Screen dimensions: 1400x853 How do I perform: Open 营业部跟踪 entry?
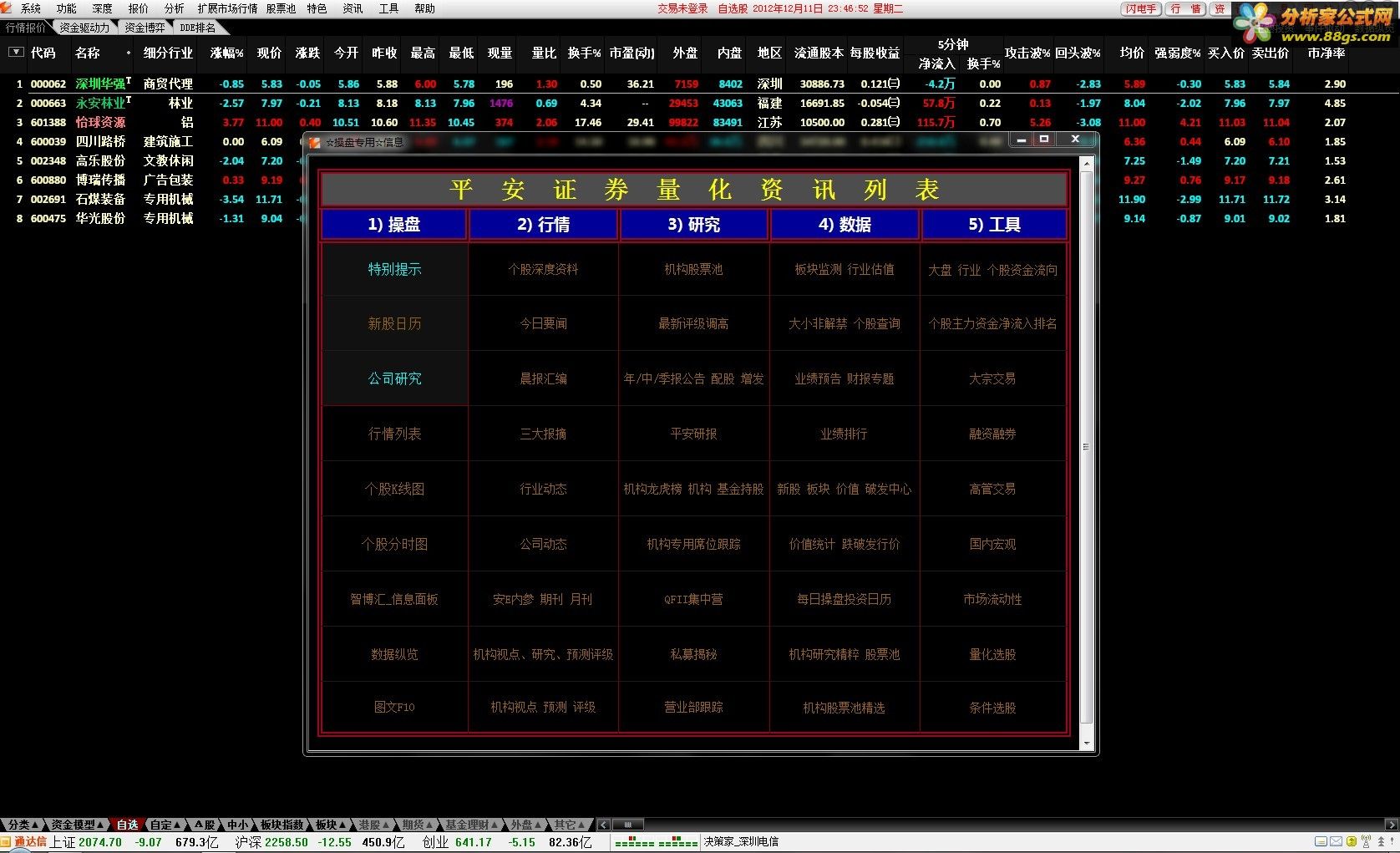(693, 707)
